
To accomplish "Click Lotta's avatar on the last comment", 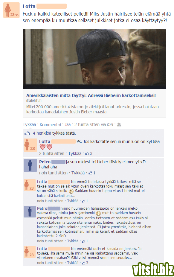I will click(x=30, y=252).
